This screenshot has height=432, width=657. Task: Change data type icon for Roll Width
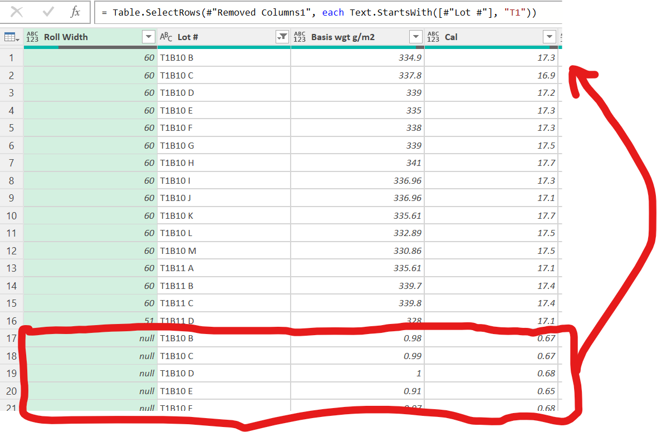tap(32, 37)
